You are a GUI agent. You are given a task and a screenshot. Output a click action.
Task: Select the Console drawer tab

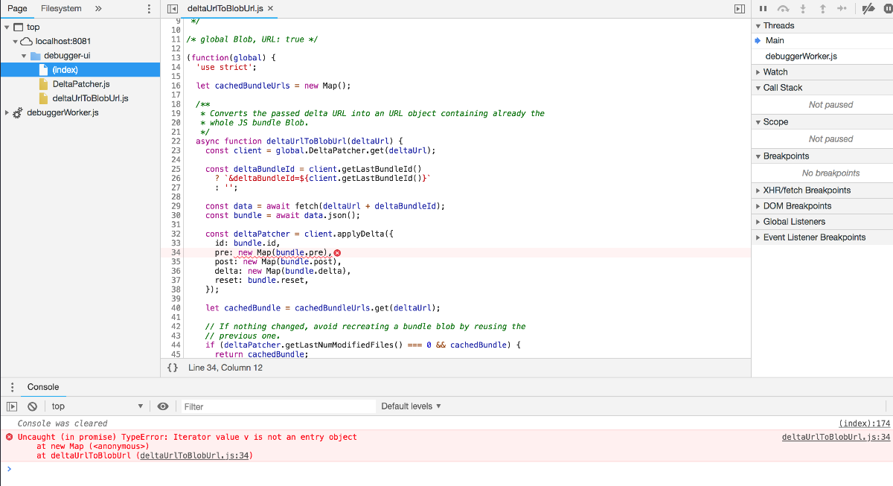[43, 387]
